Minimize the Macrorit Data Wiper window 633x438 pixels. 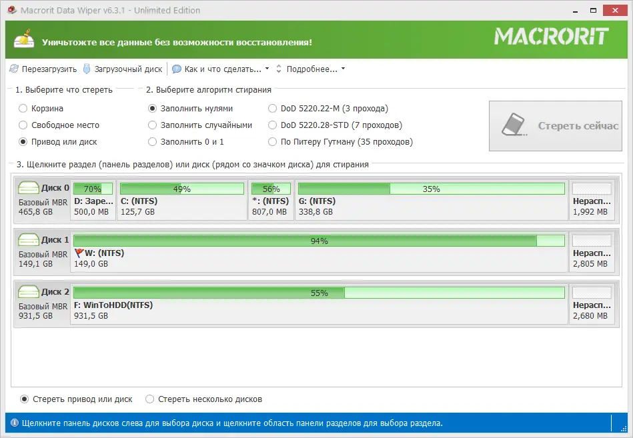(x=575, y=11)
